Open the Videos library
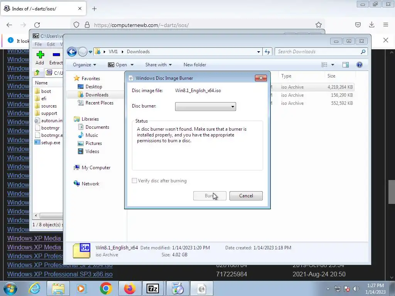The height and width of the screenshot is (296, 395). (89, 151)
